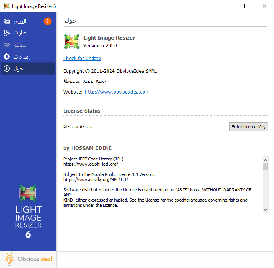Click the info circle icon beside حول
274x268 pixels.
pos(7,68)
